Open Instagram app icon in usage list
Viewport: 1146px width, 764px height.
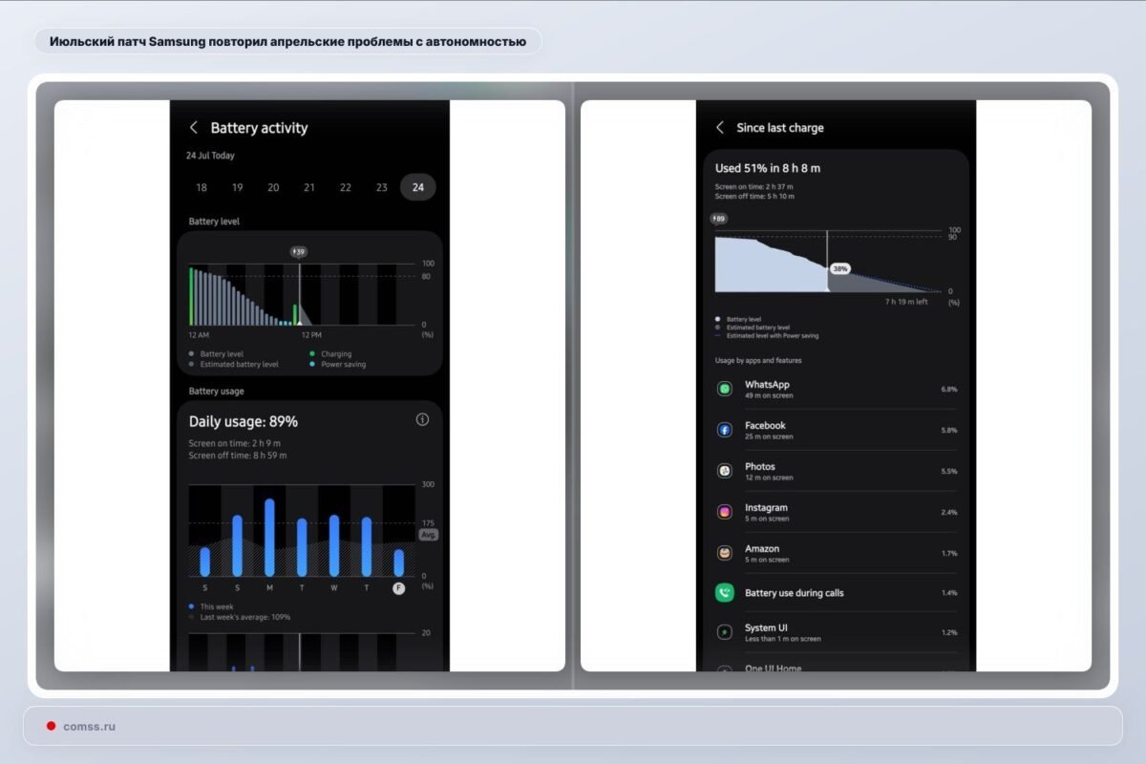click(725, 512)
